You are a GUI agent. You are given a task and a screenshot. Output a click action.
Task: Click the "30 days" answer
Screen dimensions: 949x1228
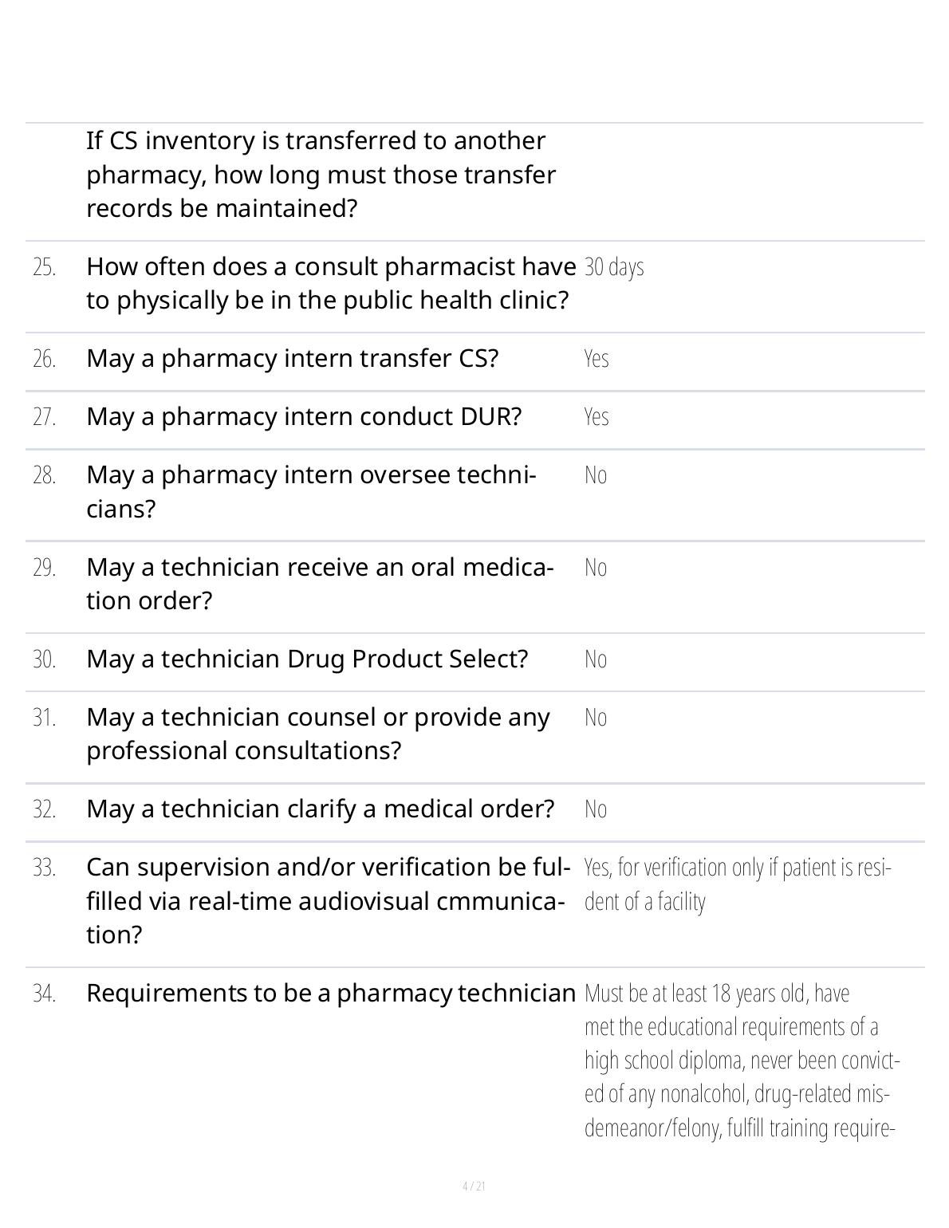pyautogui.click(x=614, y=267)
